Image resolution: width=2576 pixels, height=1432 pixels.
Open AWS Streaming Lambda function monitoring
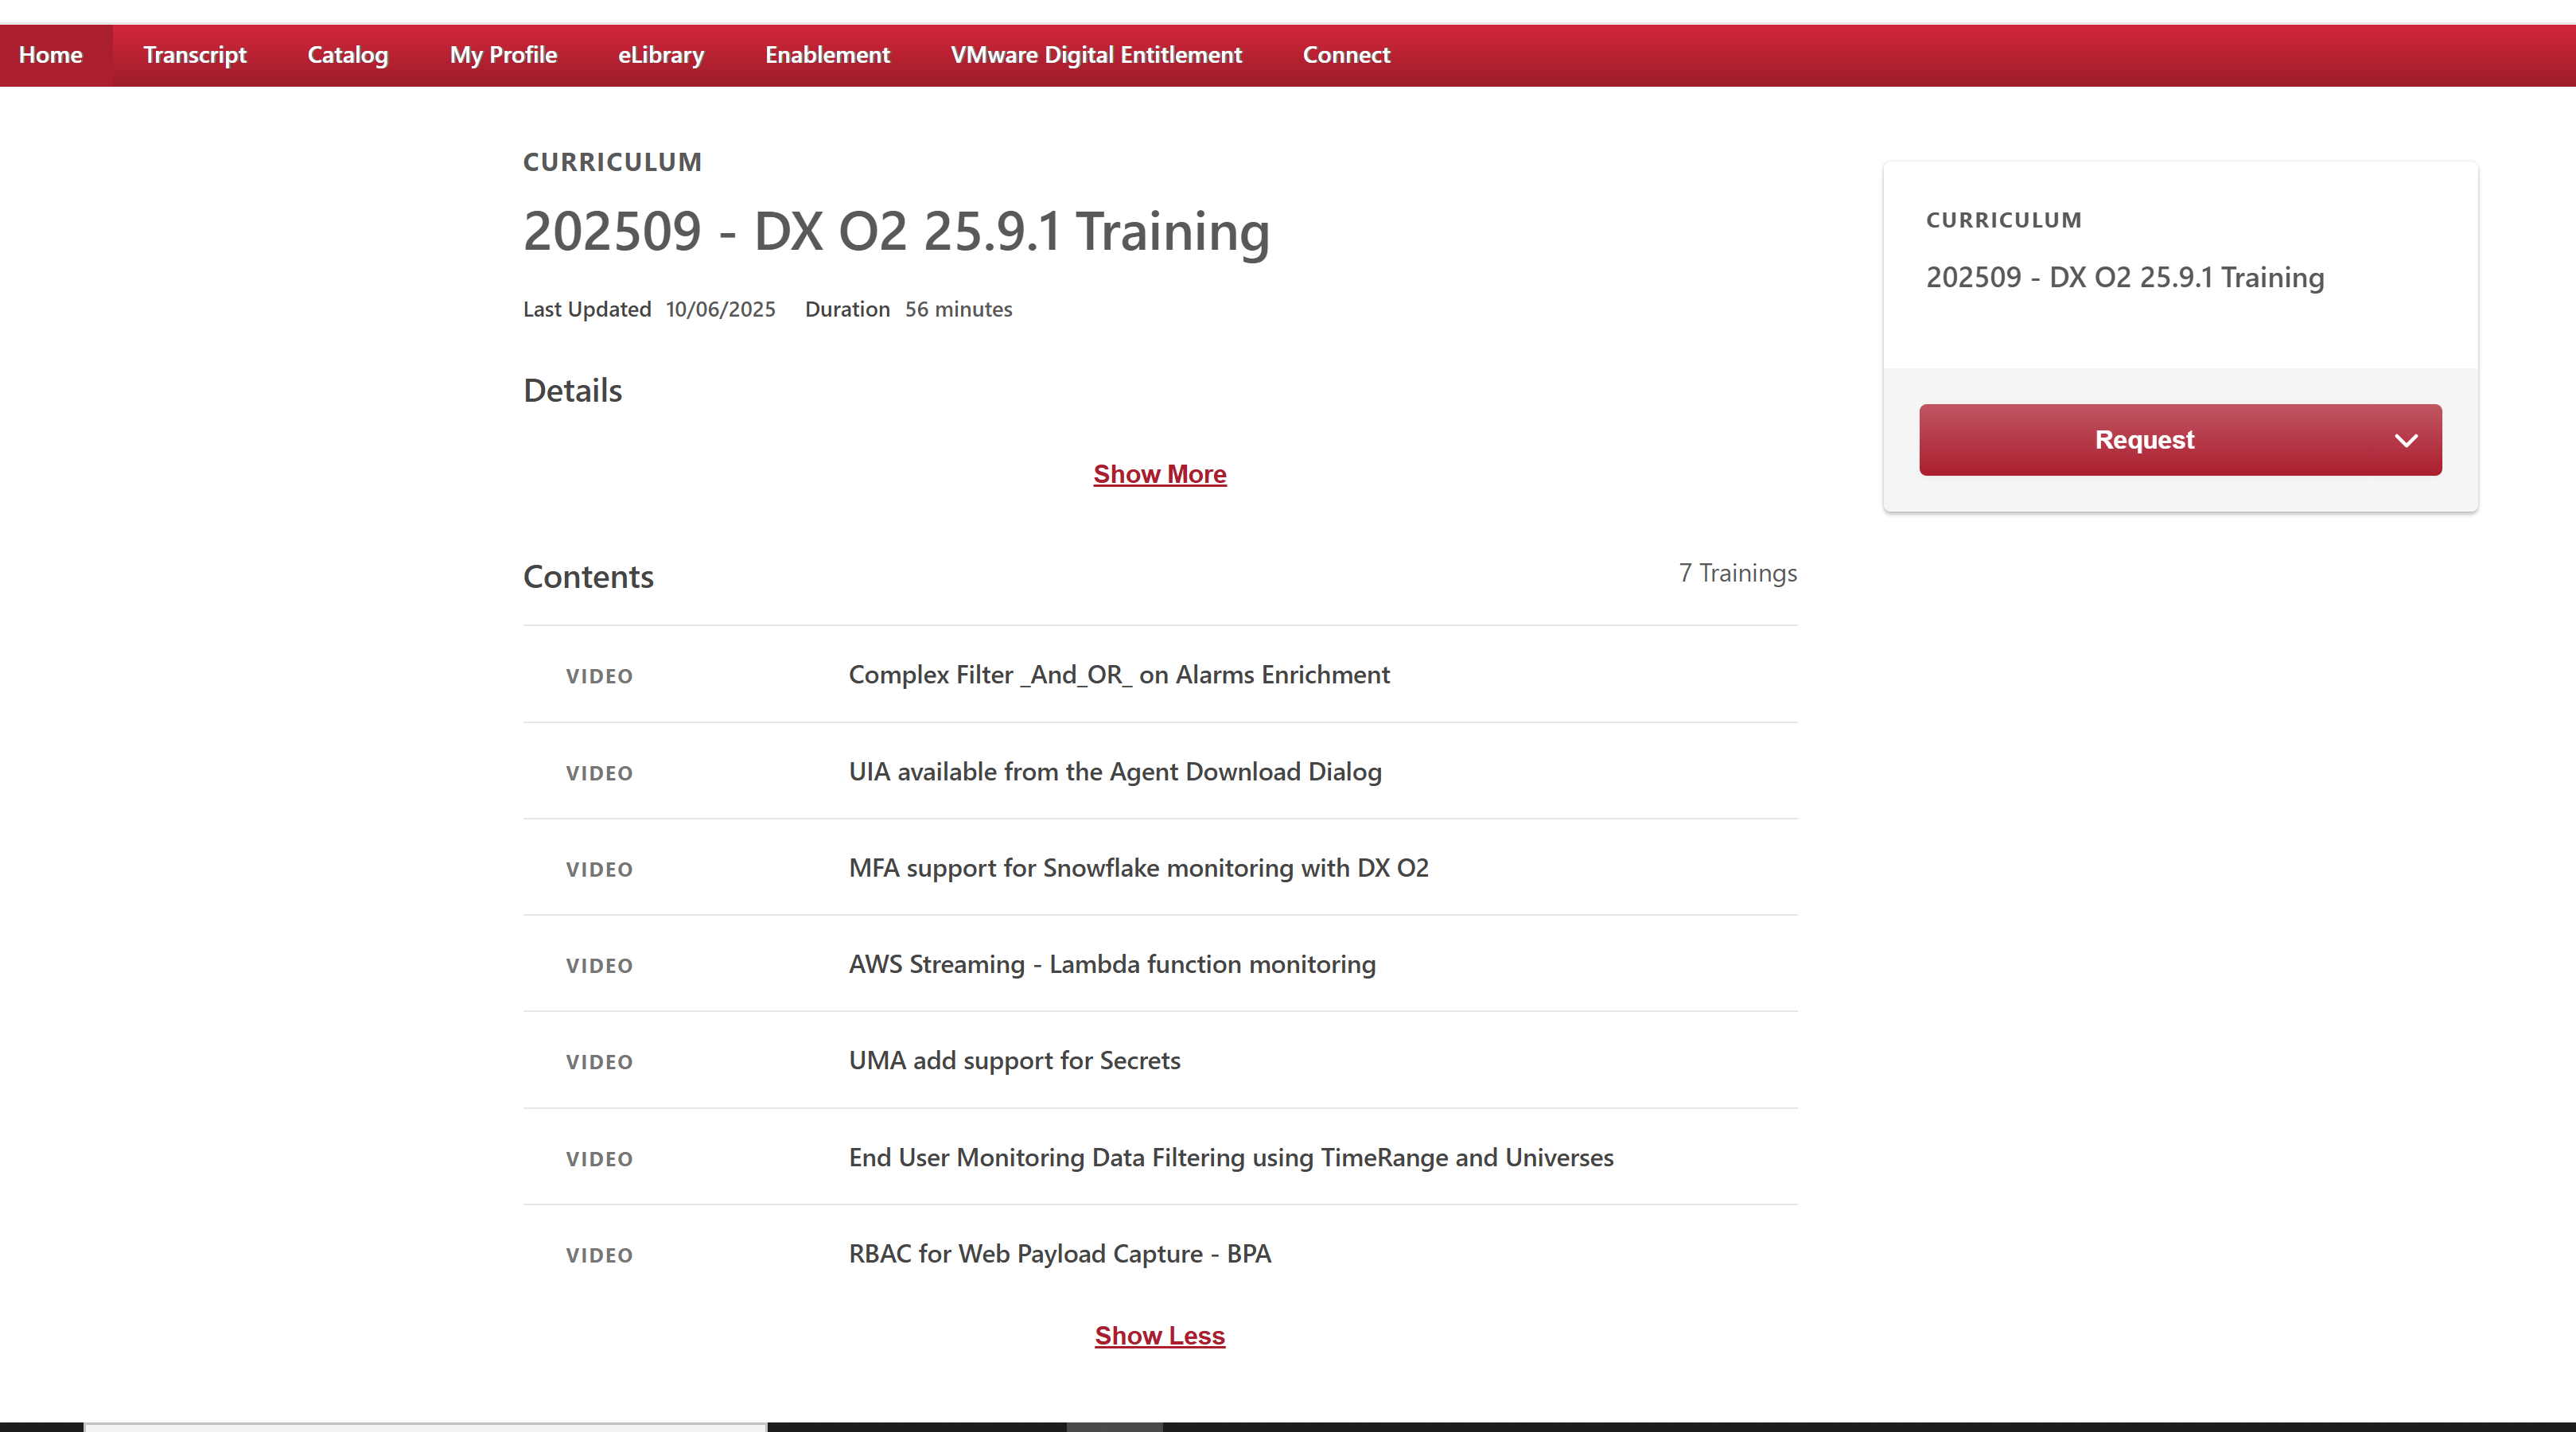(x=1111, y=964)
